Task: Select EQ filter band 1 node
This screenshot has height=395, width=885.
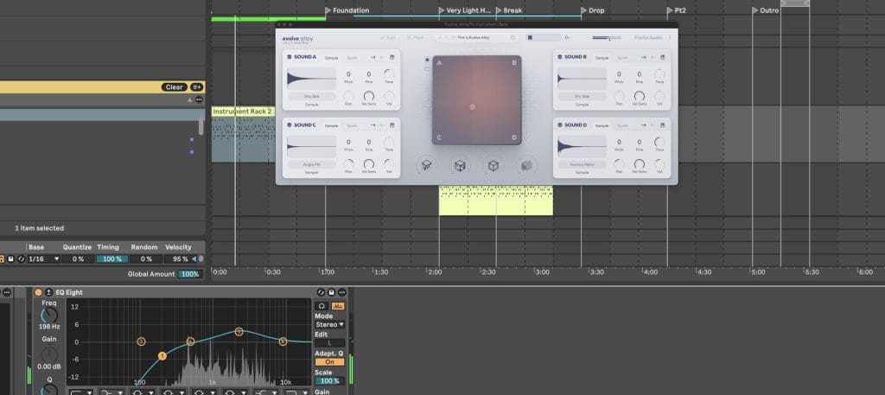Action: (162, 356)
